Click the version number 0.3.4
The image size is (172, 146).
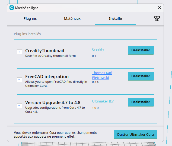(95, 82)
